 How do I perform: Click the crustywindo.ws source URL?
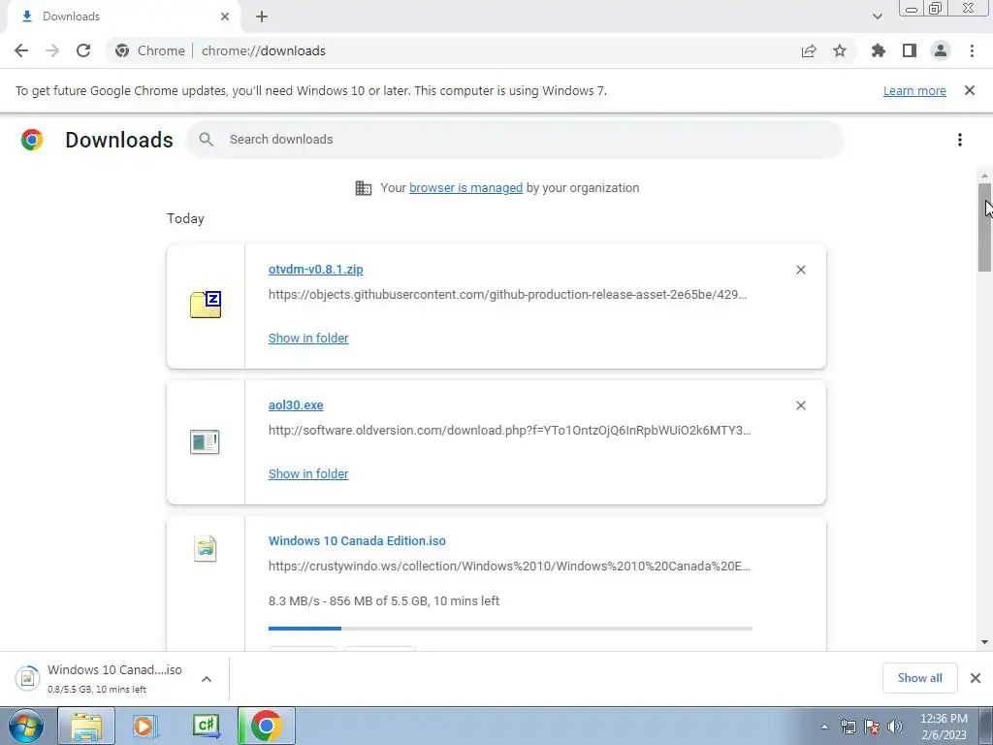pos(509,567)
